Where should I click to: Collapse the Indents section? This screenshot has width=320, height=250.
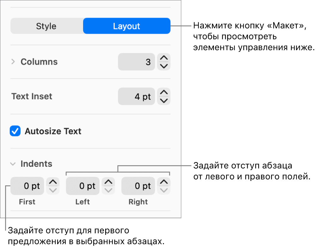click(x=13, y=164)
